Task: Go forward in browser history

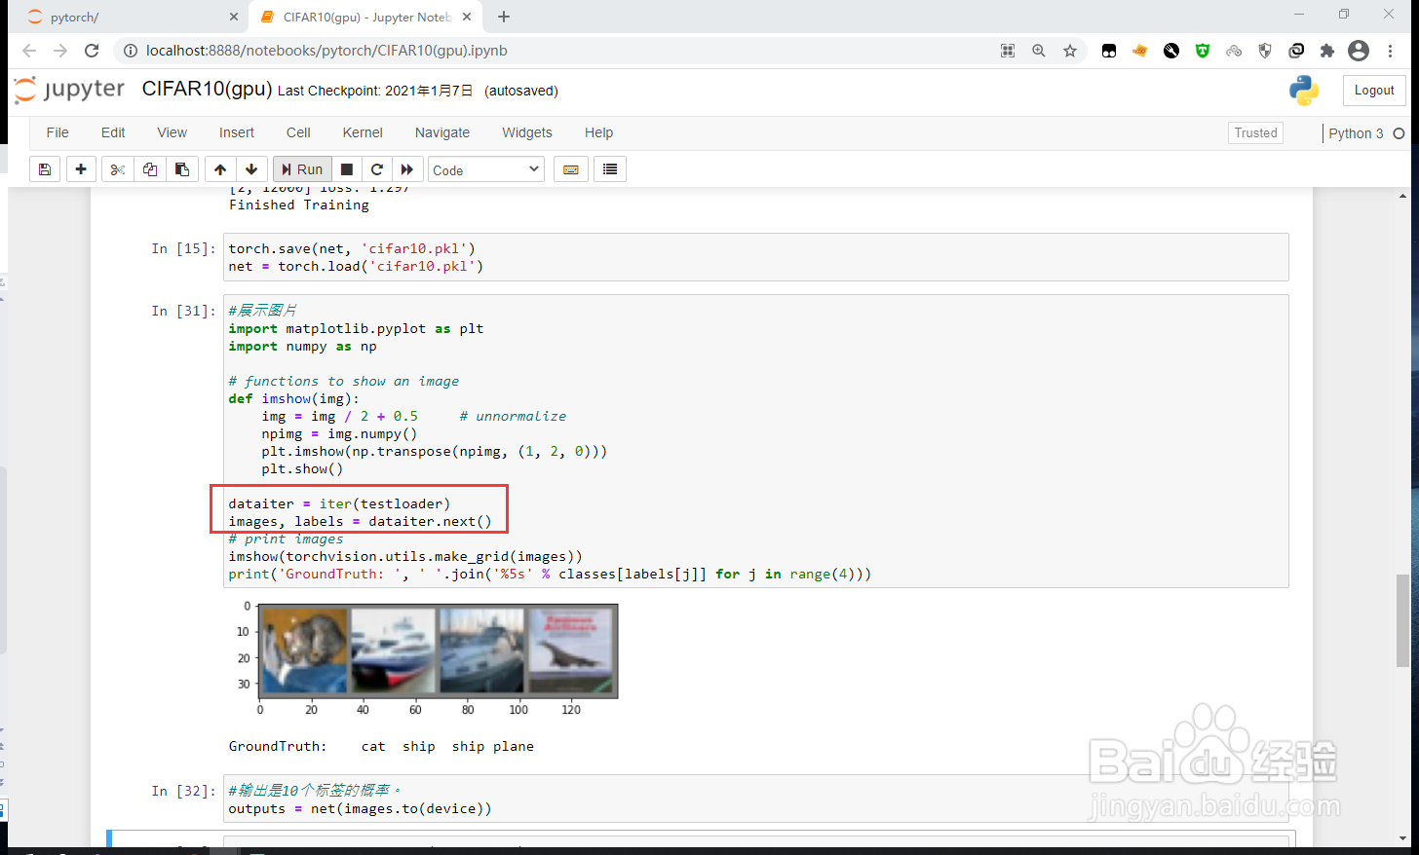Action: (60, 51)
